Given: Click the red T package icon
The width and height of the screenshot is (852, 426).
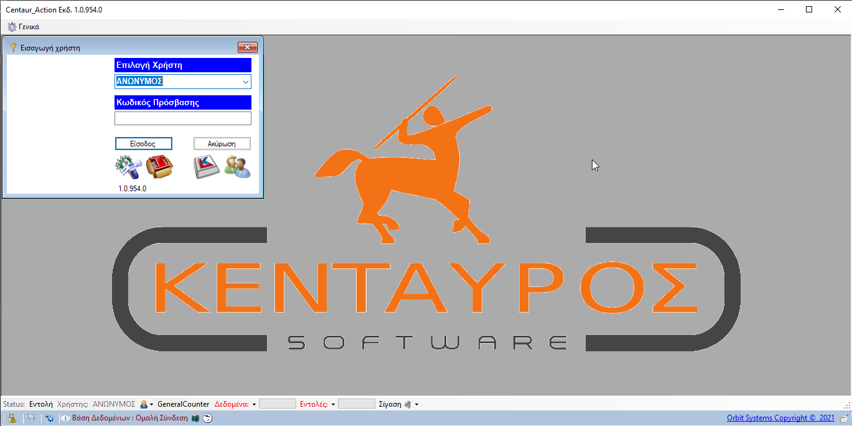Looking at the screenshot, I should coord(160,166).
